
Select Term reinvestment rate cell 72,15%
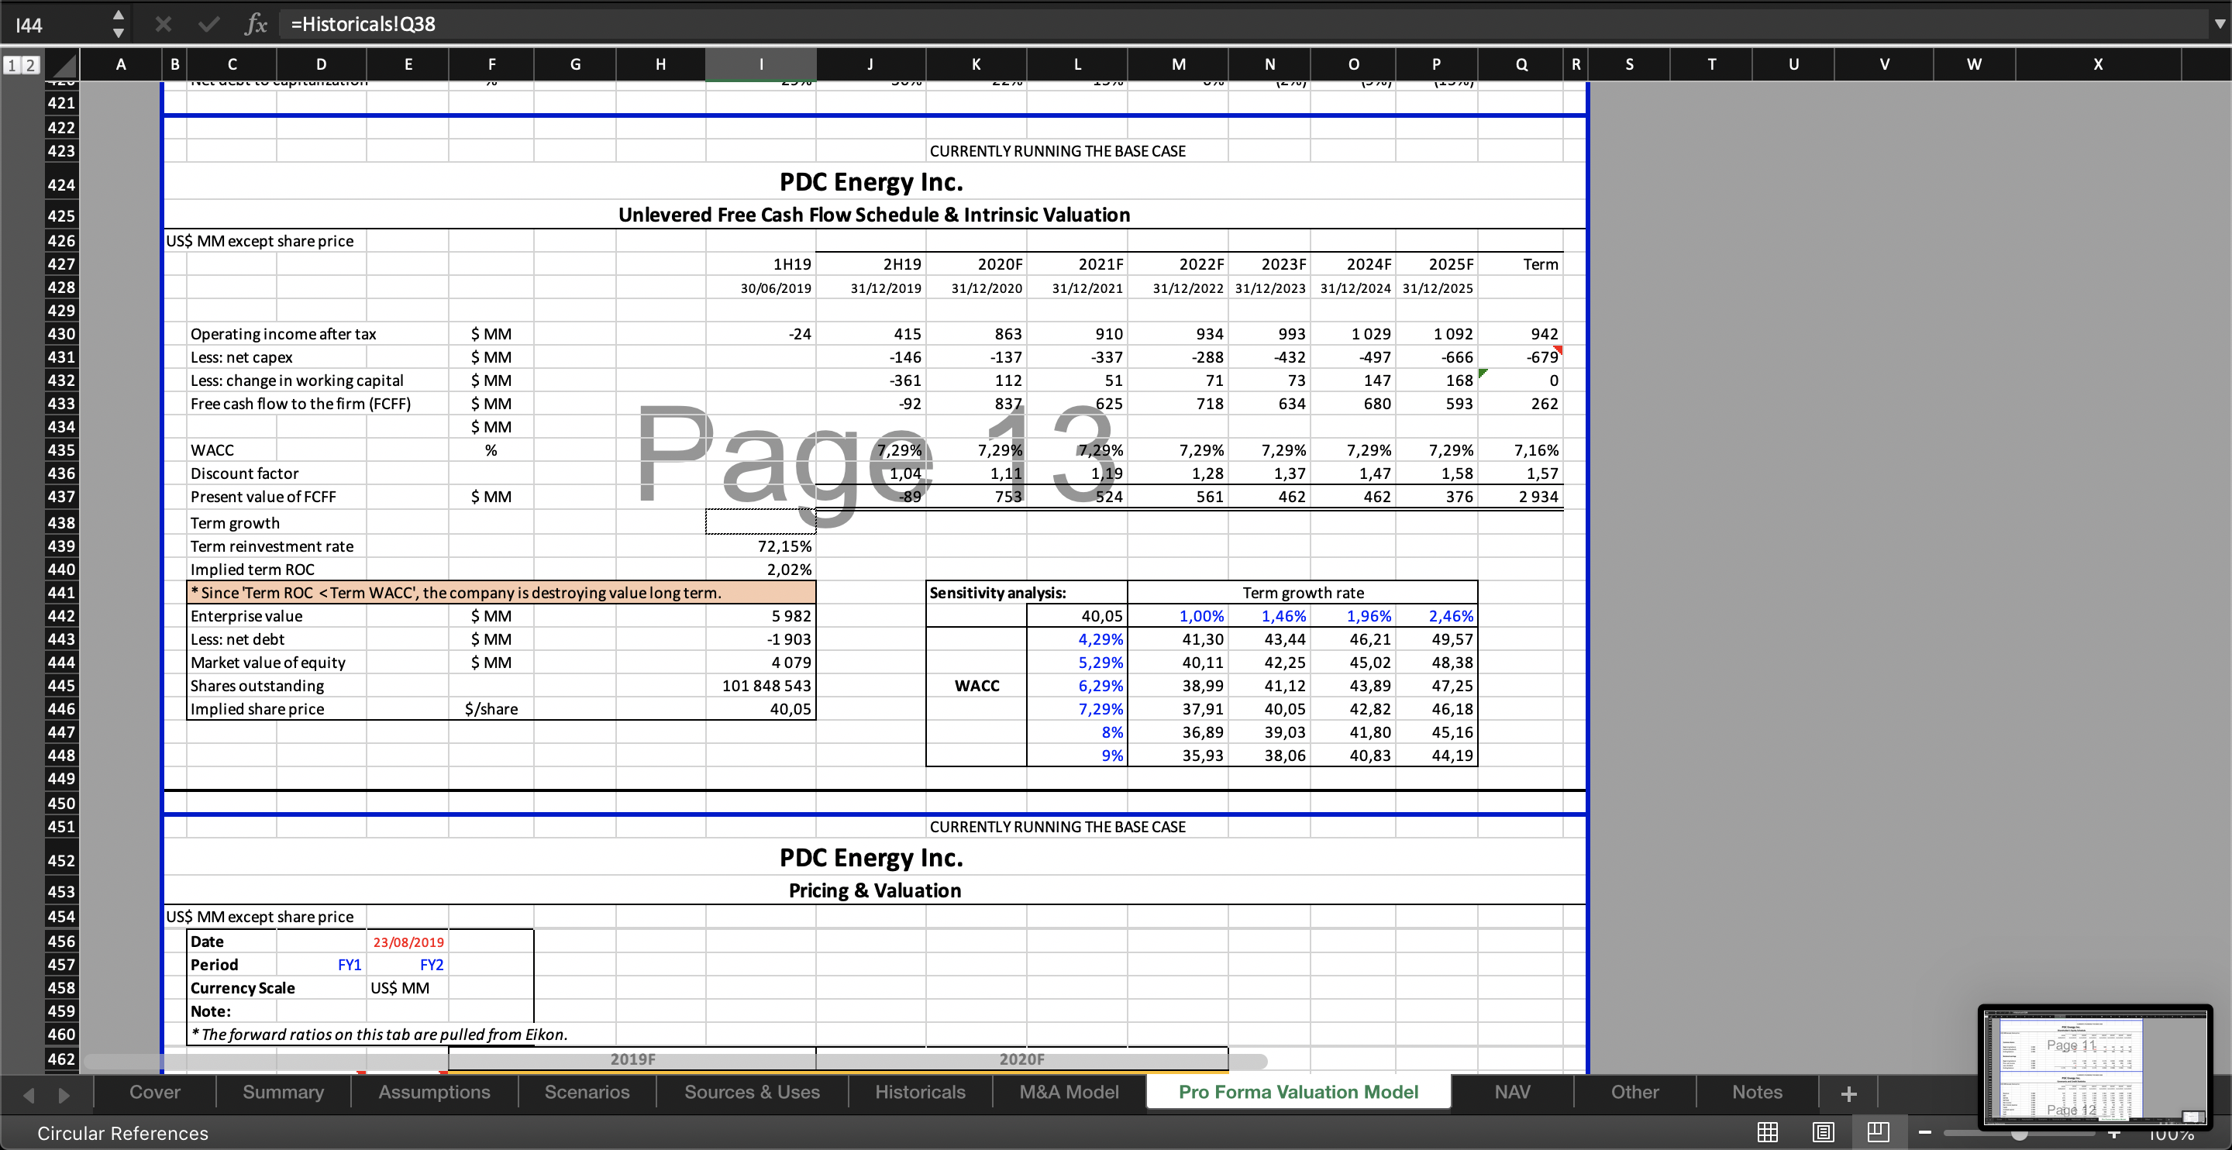pyautogui.click(x=761, y=546)
